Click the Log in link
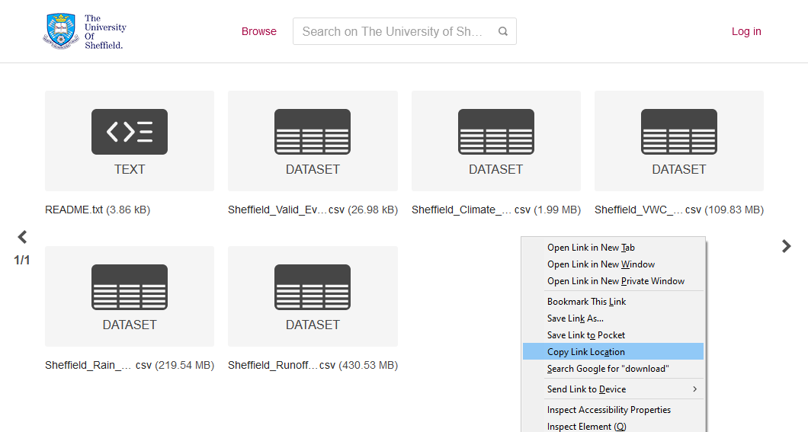 tap(746, 31)
